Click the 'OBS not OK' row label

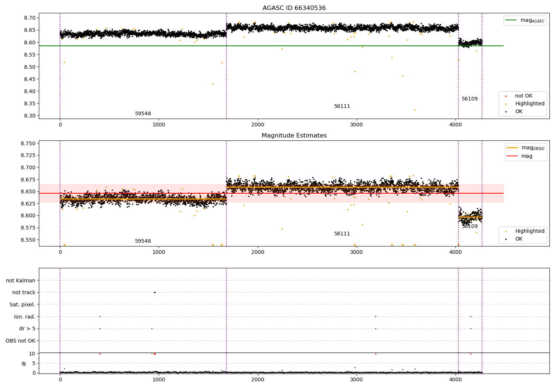tap(21, 341)
